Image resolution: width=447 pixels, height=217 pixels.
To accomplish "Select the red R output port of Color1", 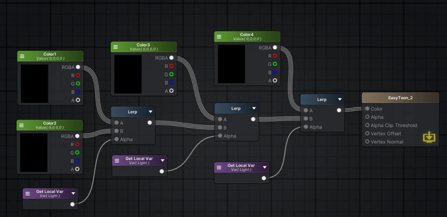I will click(x=78, y=75).
